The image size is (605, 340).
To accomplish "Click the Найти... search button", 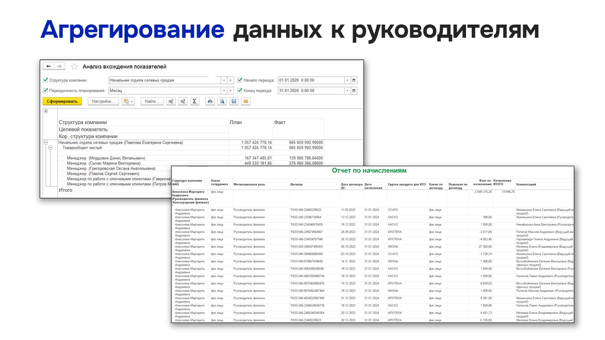I will (152, 101).
